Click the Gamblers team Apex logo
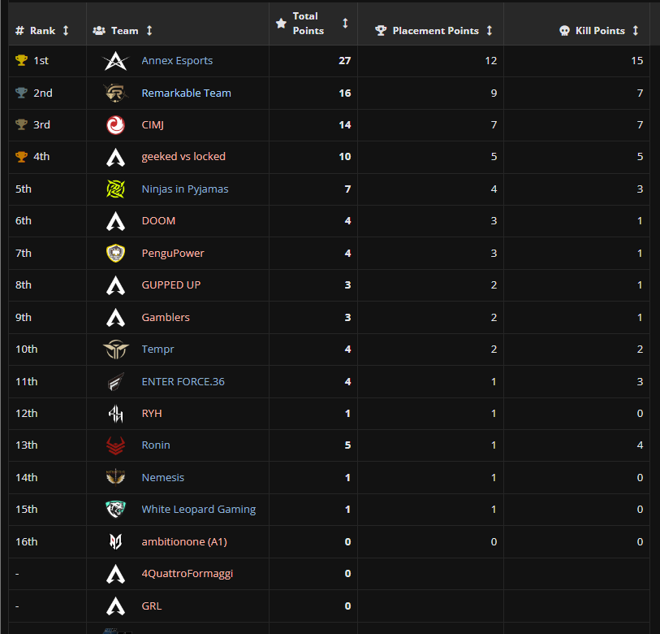The image size is (660, 634). coord(116,318)
